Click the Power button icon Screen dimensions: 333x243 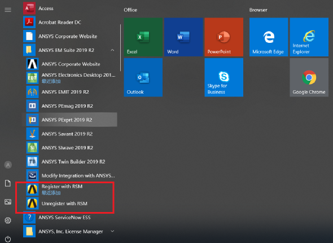point(8,238)
